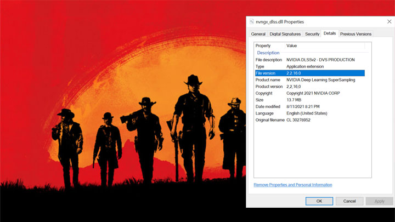The width and height of the screenshot is (395, 222).
Task: Click the value 2,2,16,0
Action: click(294, 87)
